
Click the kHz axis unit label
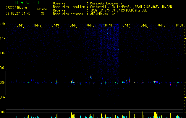click(x=3, y=24)
